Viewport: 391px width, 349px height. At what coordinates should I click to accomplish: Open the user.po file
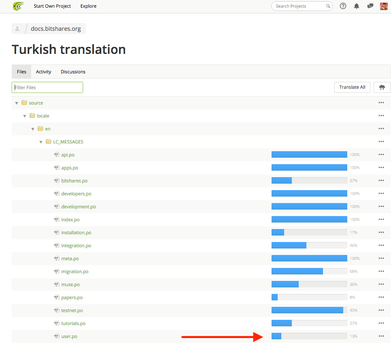click(x=69, y=336)
